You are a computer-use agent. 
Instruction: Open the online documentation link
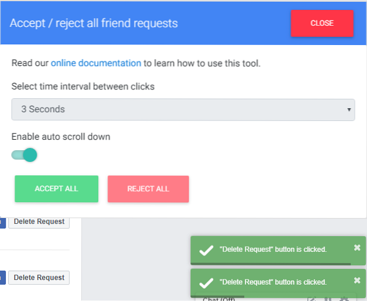coord(96,63)
